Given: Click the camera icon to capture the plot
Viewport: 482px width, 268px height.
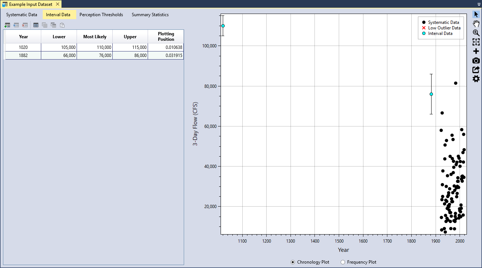Looking at the screenshot, I should [x=476, y=60].
